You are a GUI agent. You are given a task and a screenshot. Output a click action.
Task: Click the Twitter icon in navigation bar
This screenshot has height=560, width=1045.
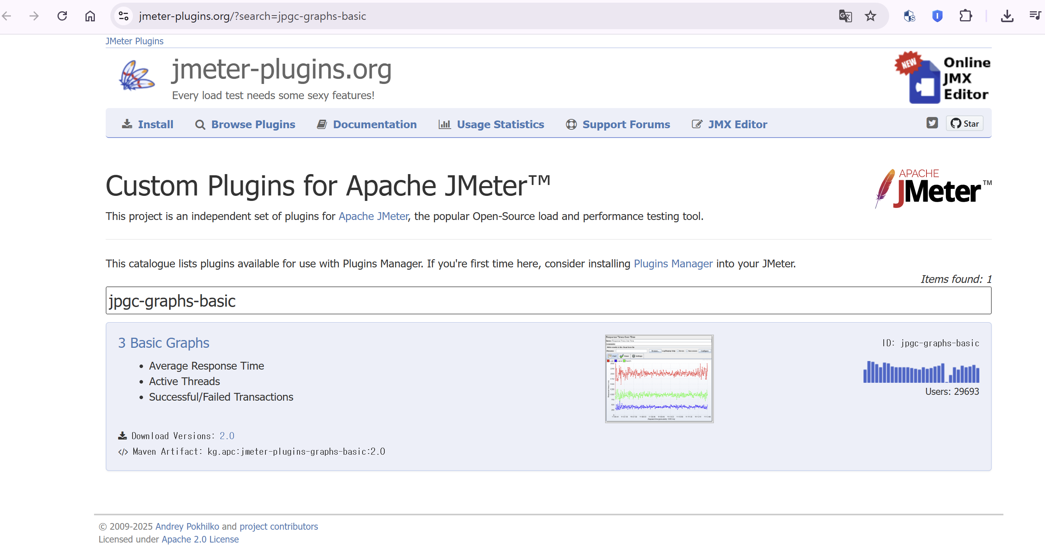(932, 123)
